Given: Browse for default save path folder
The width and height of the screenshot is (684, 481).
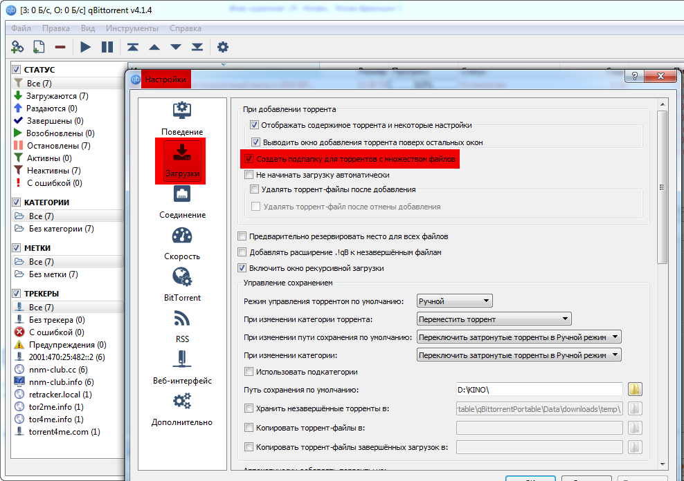Looking at the screenshot, I should [635, 389].
